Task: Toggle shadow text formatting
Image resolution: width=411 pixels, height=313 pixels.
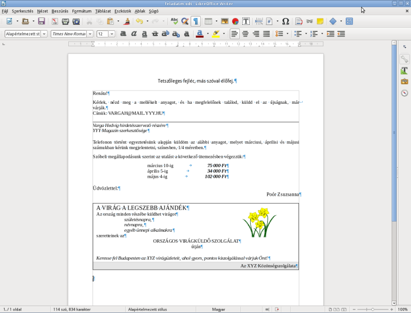Action: 186,34
